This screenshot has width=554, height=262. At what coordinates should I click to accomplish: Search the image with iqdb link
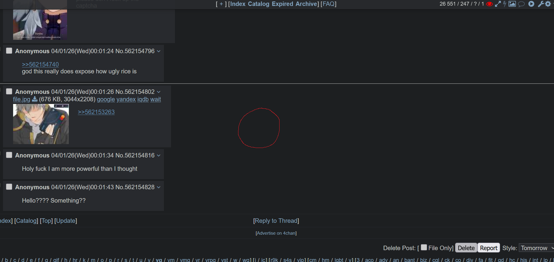tap(143, 99)
